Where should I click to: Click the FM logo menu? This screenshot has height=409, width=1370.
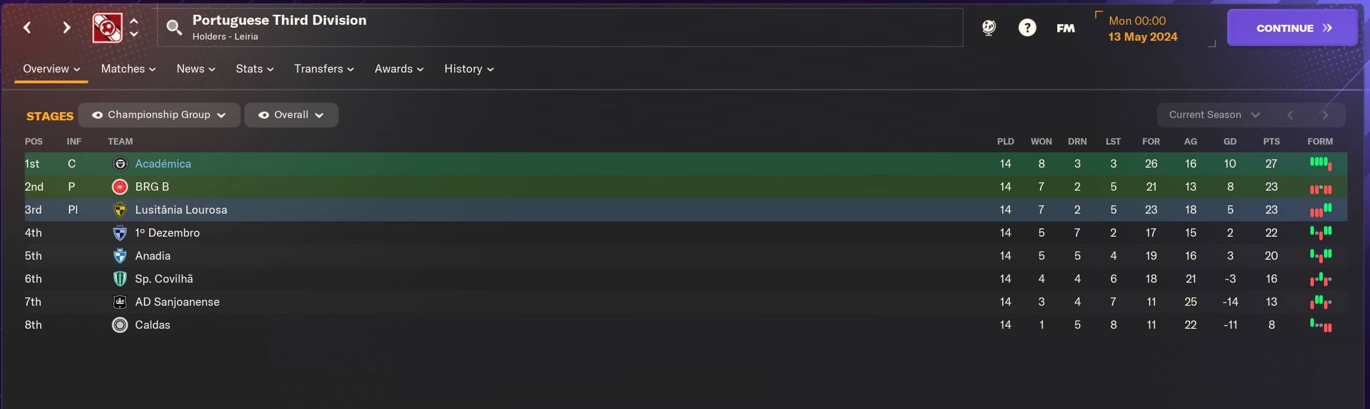click(1066, 28)
